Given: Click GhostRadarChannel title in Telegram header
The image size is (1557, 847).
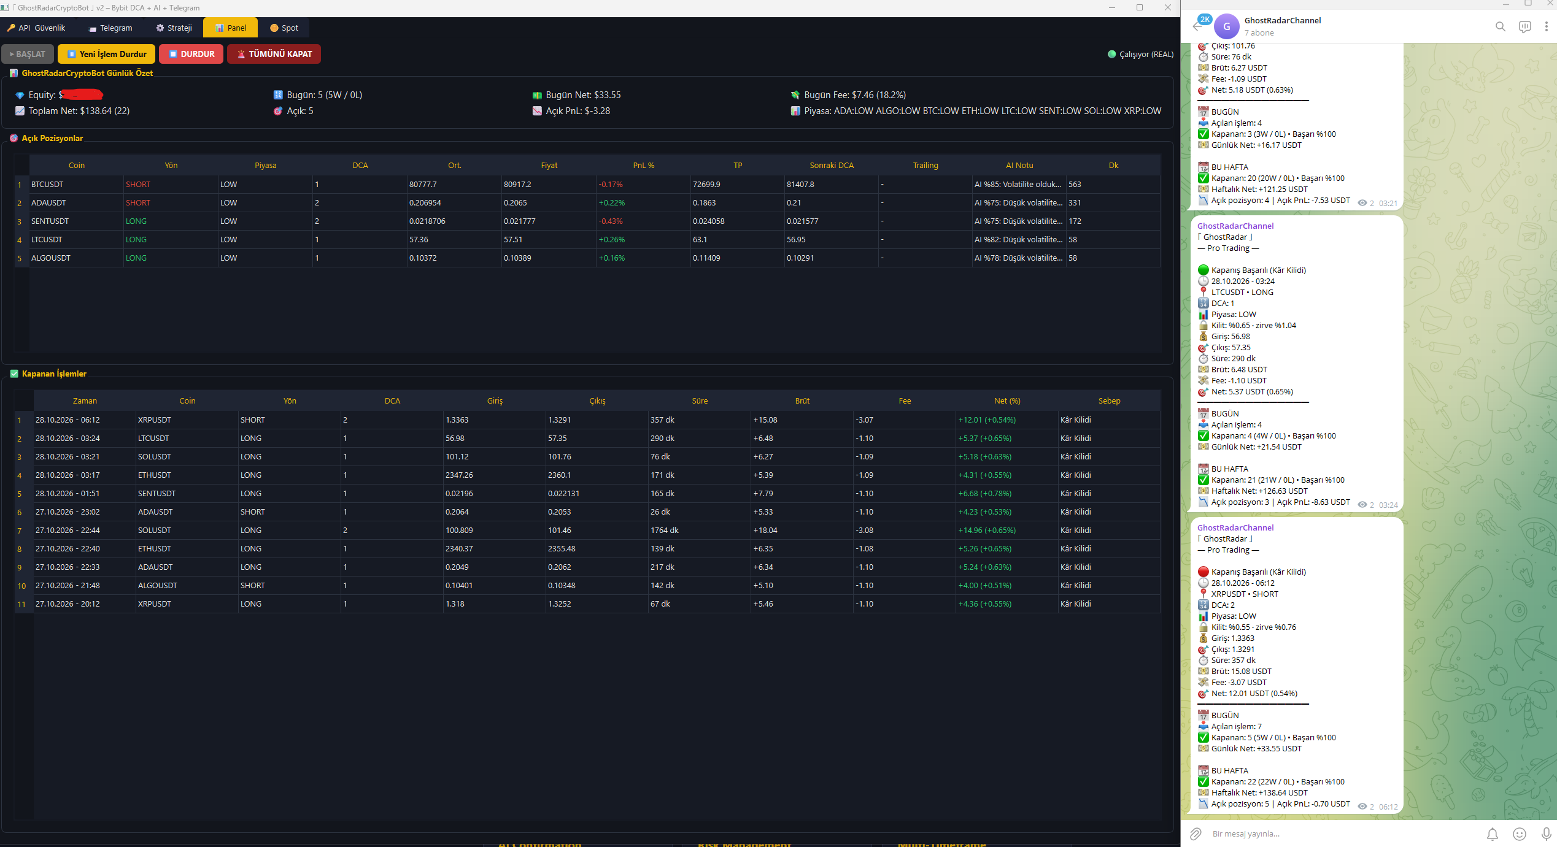Looking at the screenshot, I should click(1282, 20).
